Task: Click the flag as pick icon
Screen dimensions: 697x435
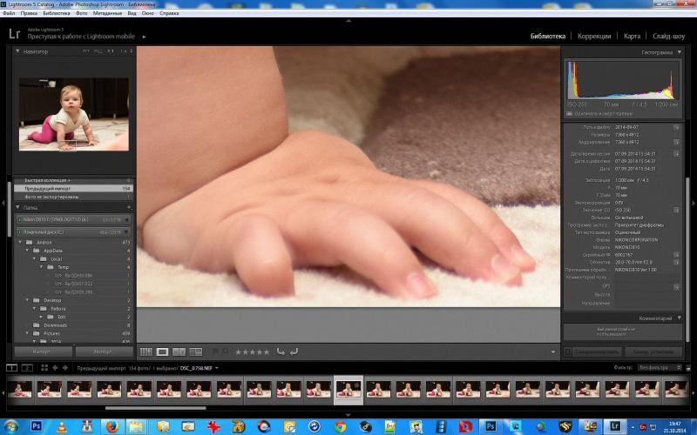Action: coord(215,351)
